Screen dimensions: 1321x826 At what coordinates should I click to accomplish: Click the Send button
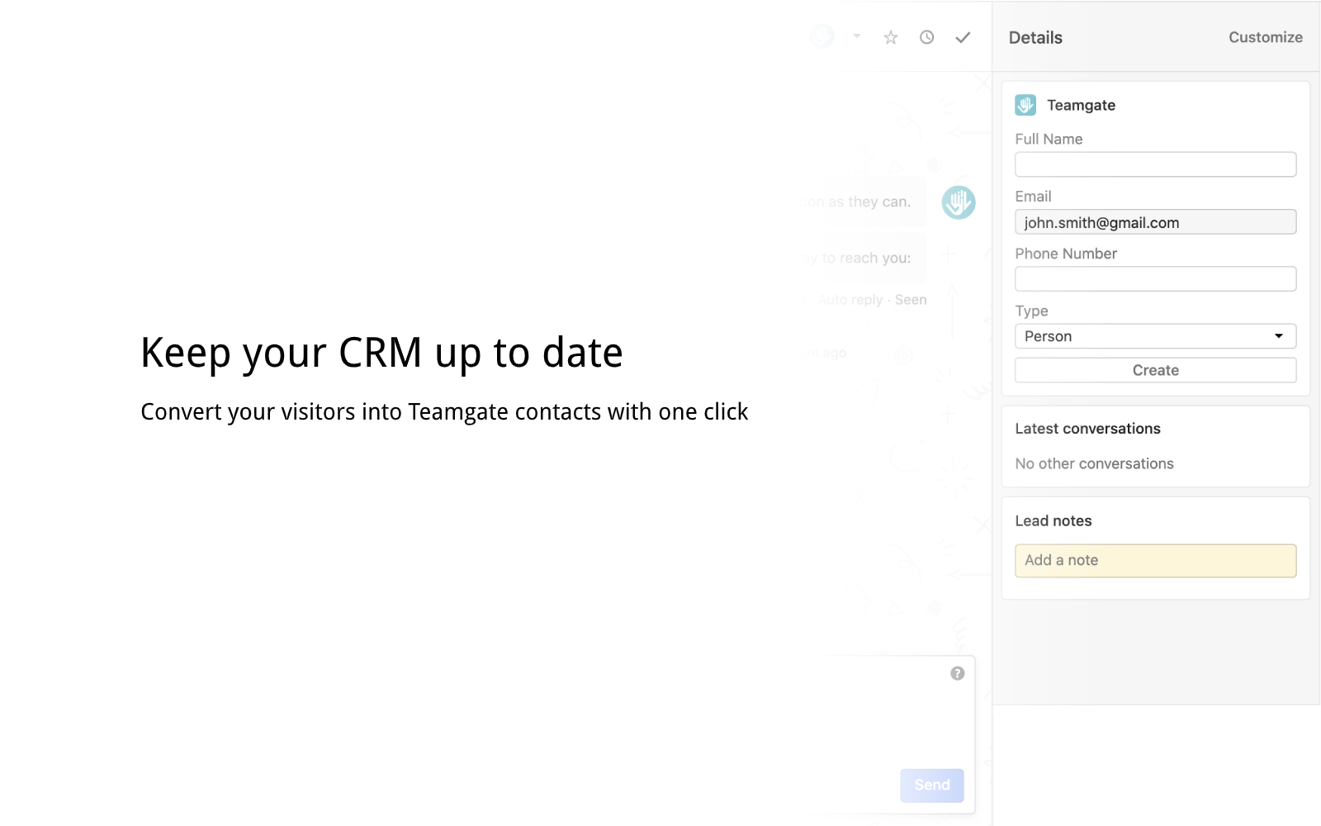(931, 786)
